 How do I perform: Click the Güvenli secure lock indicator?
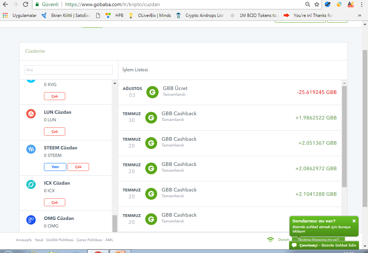point(47,4)
